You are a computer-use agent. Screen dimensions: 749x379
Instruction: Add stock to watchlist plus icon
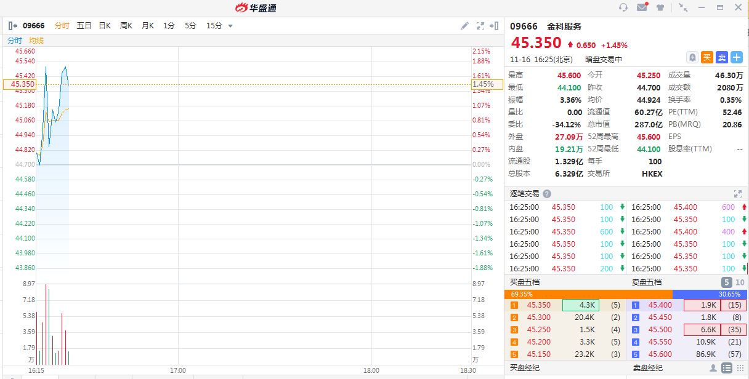737,57
